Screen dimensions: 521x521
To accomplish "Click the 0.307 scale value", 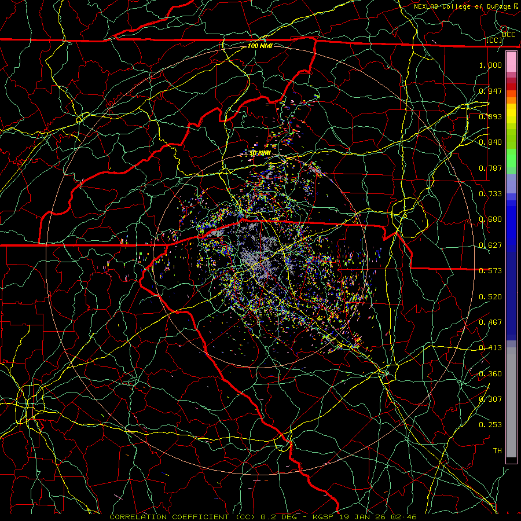I will [x=490, y=399].
